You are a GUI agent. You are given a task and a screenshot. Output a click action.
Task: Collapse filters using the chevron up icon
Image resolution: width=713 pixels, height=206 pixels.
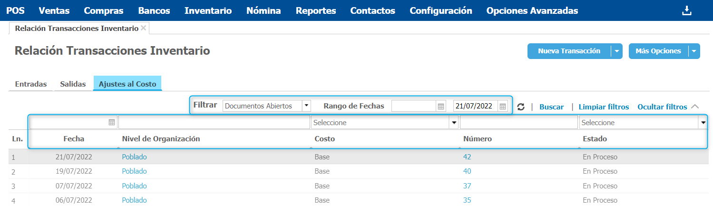click(694, 107)
